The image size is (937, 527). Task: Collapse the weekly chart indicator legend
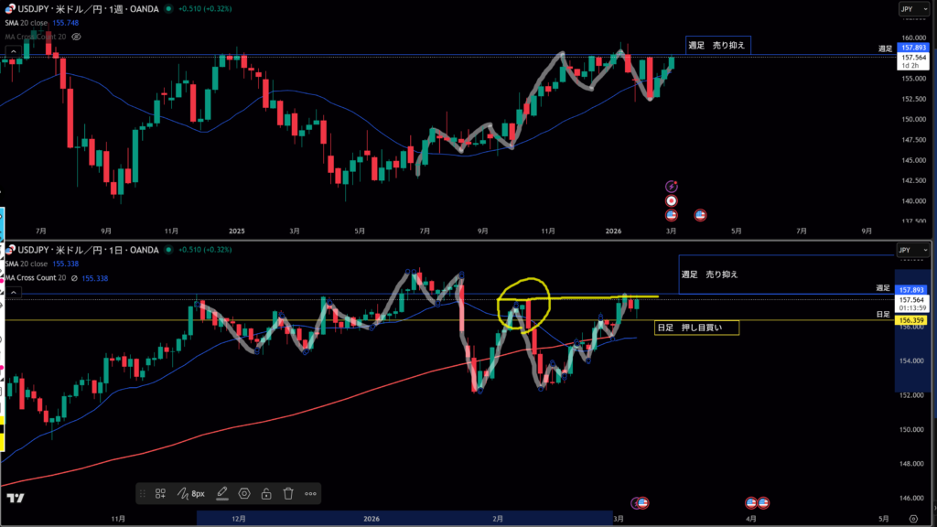coord(14,50)
